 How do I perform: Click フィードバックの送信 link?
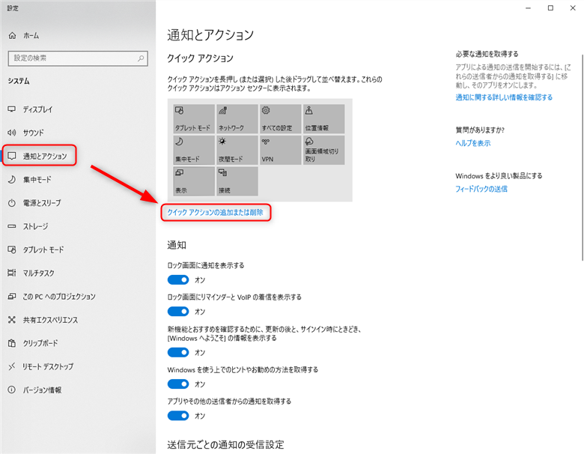(481, 189)
